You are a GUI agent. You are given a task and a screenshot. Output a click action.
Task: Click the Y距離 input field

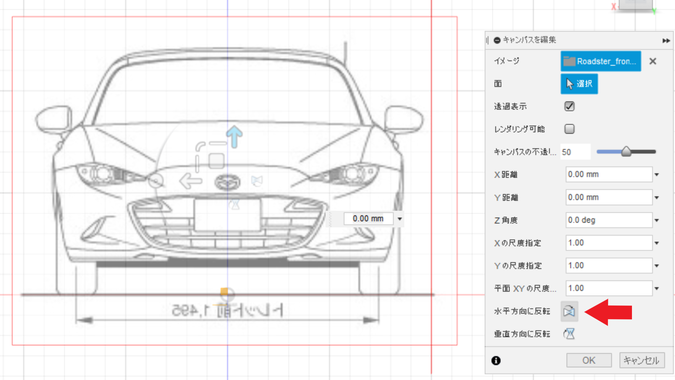(x=609, y=197)
